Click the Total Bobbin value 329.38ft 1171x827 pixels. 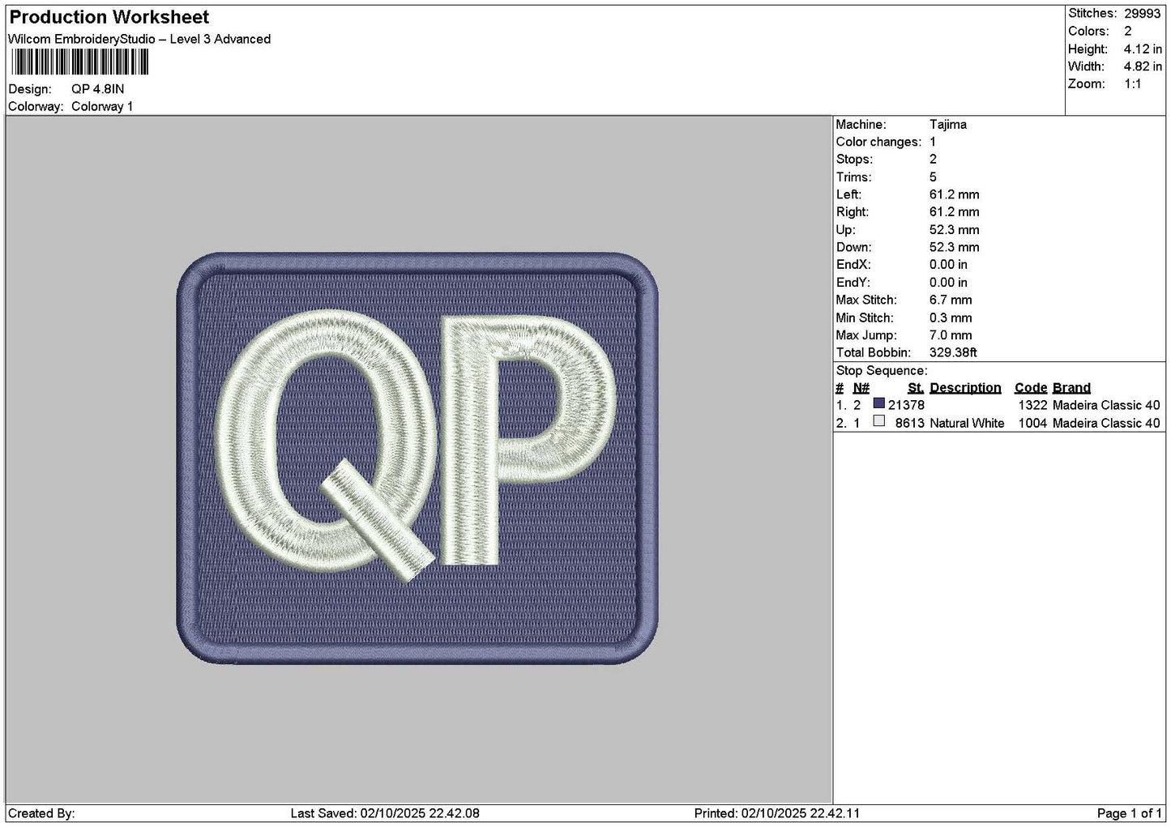(x=953, y=352)
